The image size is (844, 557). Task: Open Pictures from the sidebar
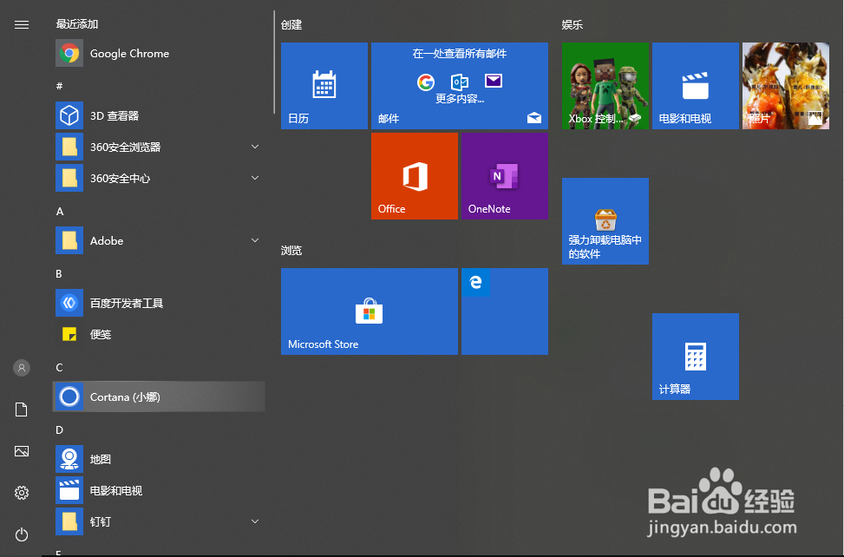pyautogui.click(x=22, y=451)
